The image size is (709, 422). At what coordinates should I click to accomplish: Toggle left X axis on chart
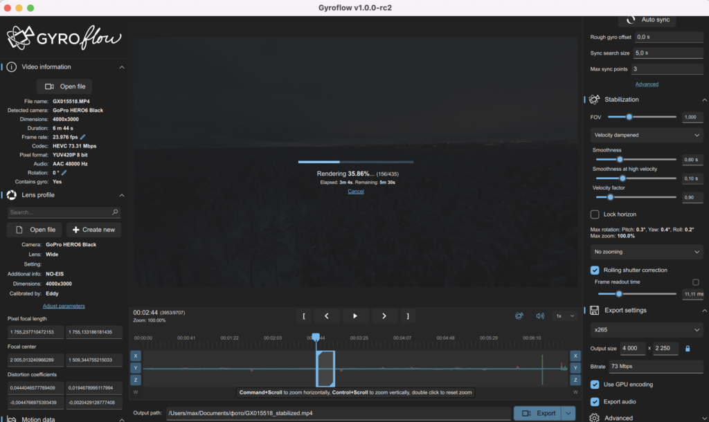coord(135,356)
